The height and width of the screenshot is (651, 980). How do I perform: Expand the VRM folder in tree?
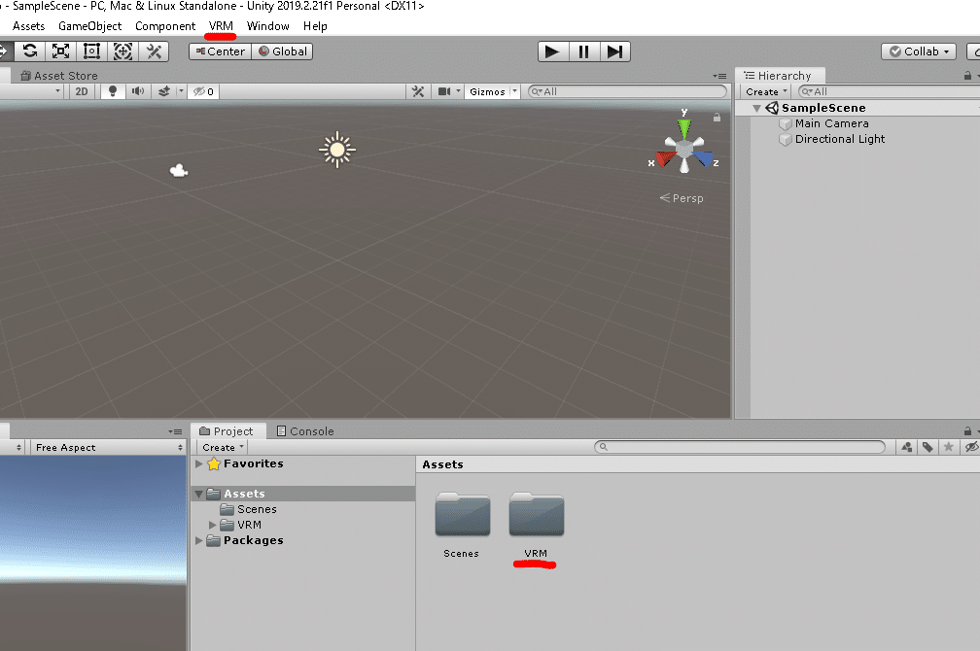(213, 525)
